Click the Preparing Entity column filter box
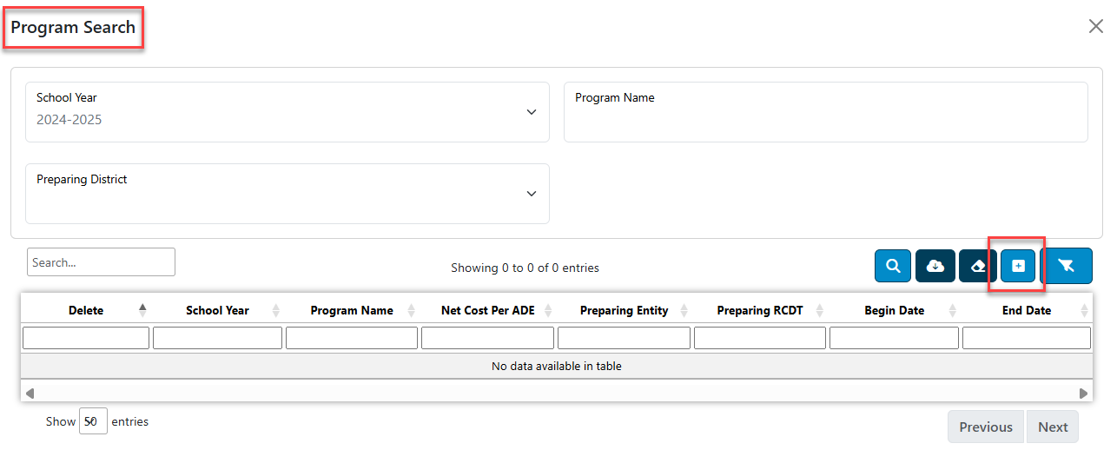Viewport: 1117px width, 450px height. tap(624, 338)
